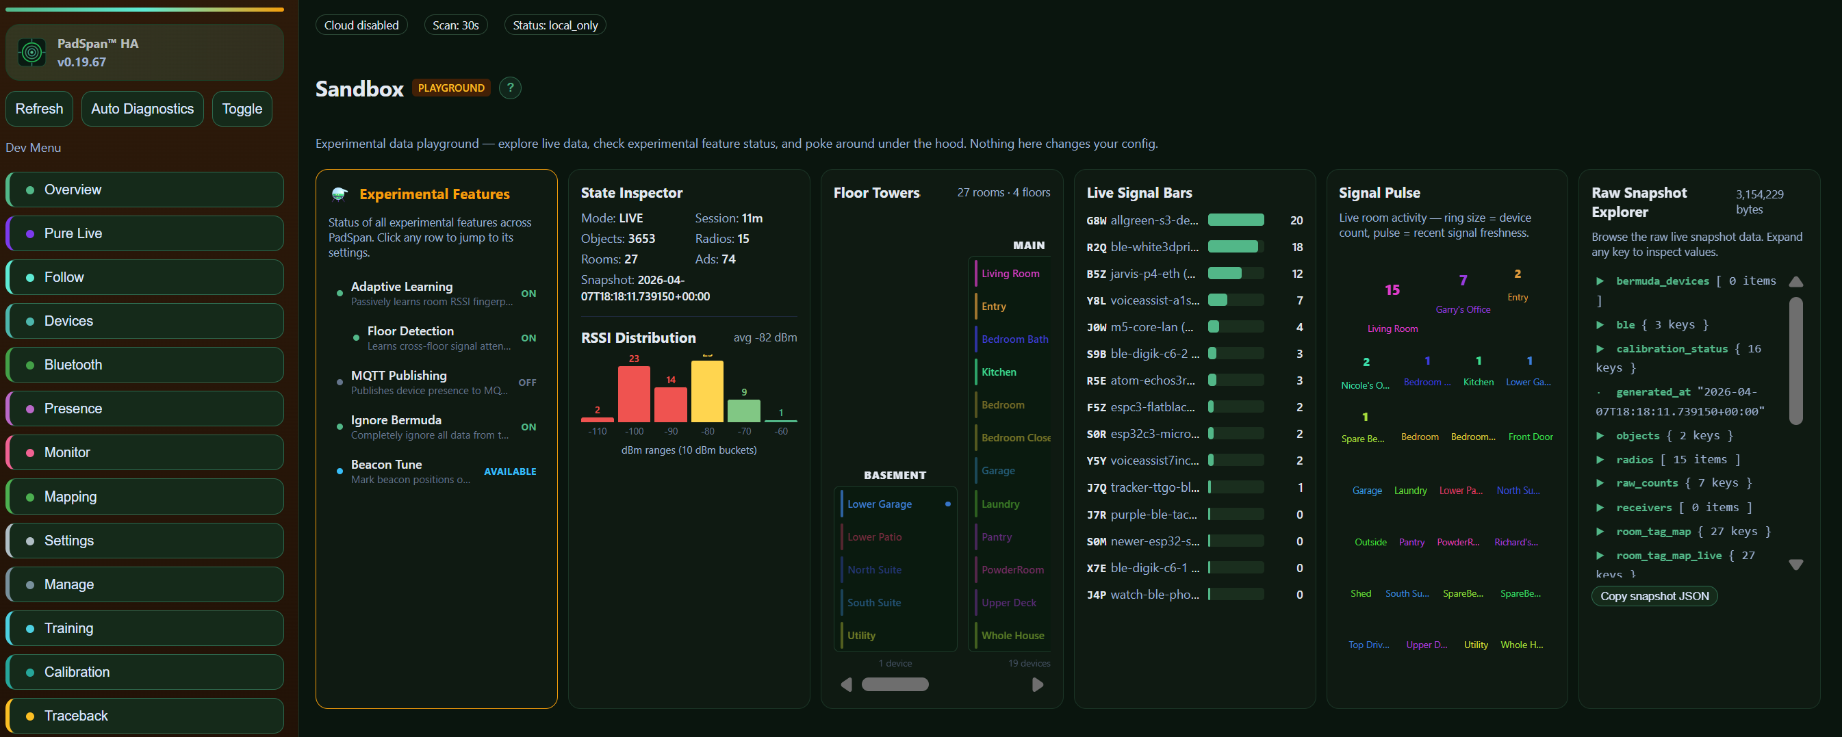
Task: Click the yellow RSSI bar at -80
Action: point(707,391)
